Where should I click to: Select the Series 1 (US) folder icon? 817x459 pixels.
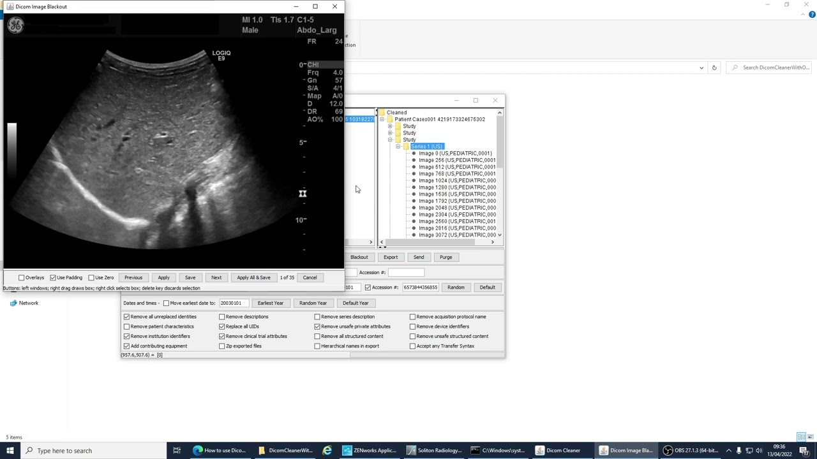point(406,147)
